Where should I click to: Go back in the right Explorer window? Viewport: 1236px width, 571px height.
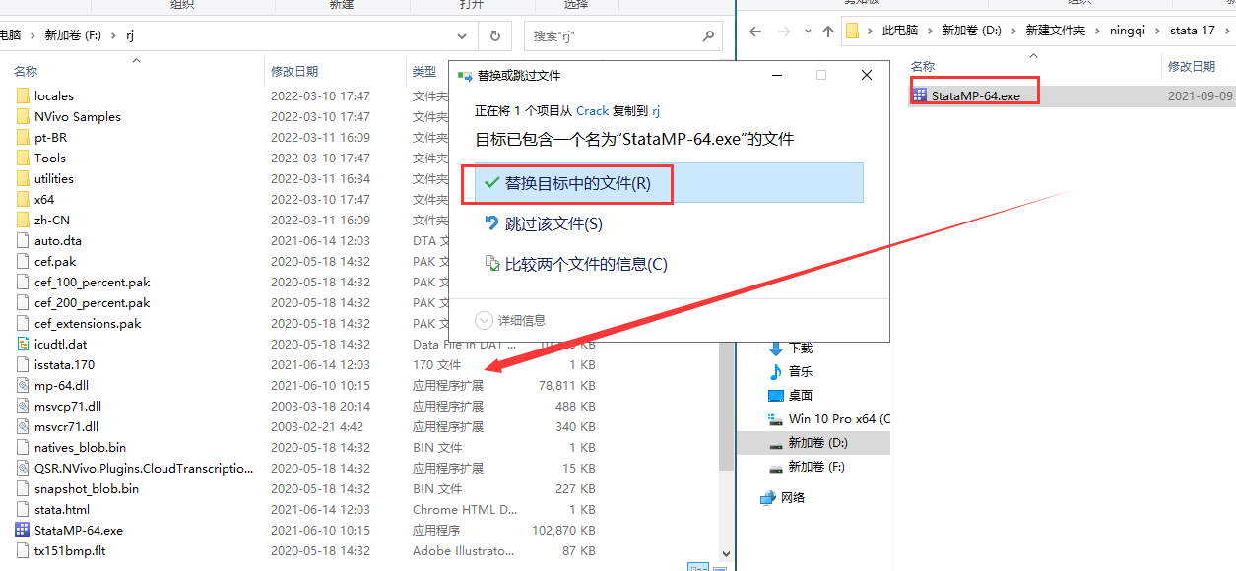[x=755, y=31]
